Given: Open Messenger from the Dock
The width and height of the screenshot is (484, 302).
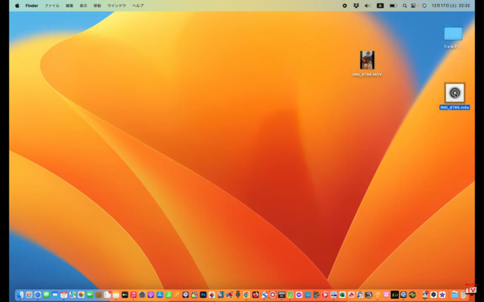Looking at the screenshot, I should click(x=299, y=295).
